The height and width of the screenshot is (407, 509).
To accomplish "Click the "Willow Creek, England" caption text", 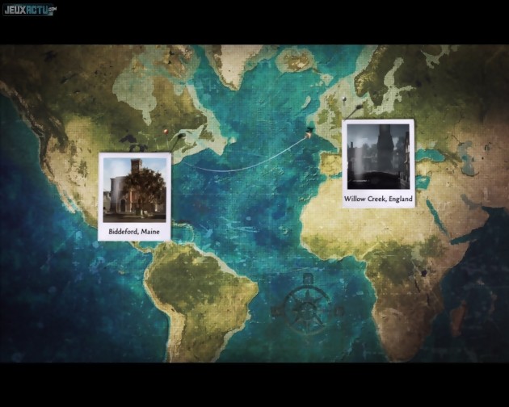I will tap(378, 199).
